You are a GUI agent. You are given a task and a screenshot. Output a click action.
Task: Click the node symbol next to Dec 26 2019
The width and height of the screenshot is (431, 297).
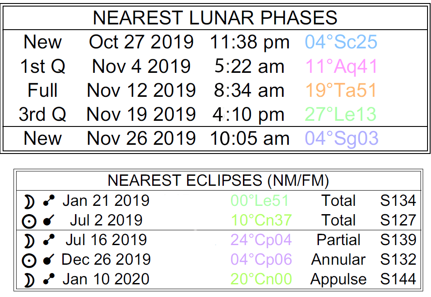(x=48, y=260)
